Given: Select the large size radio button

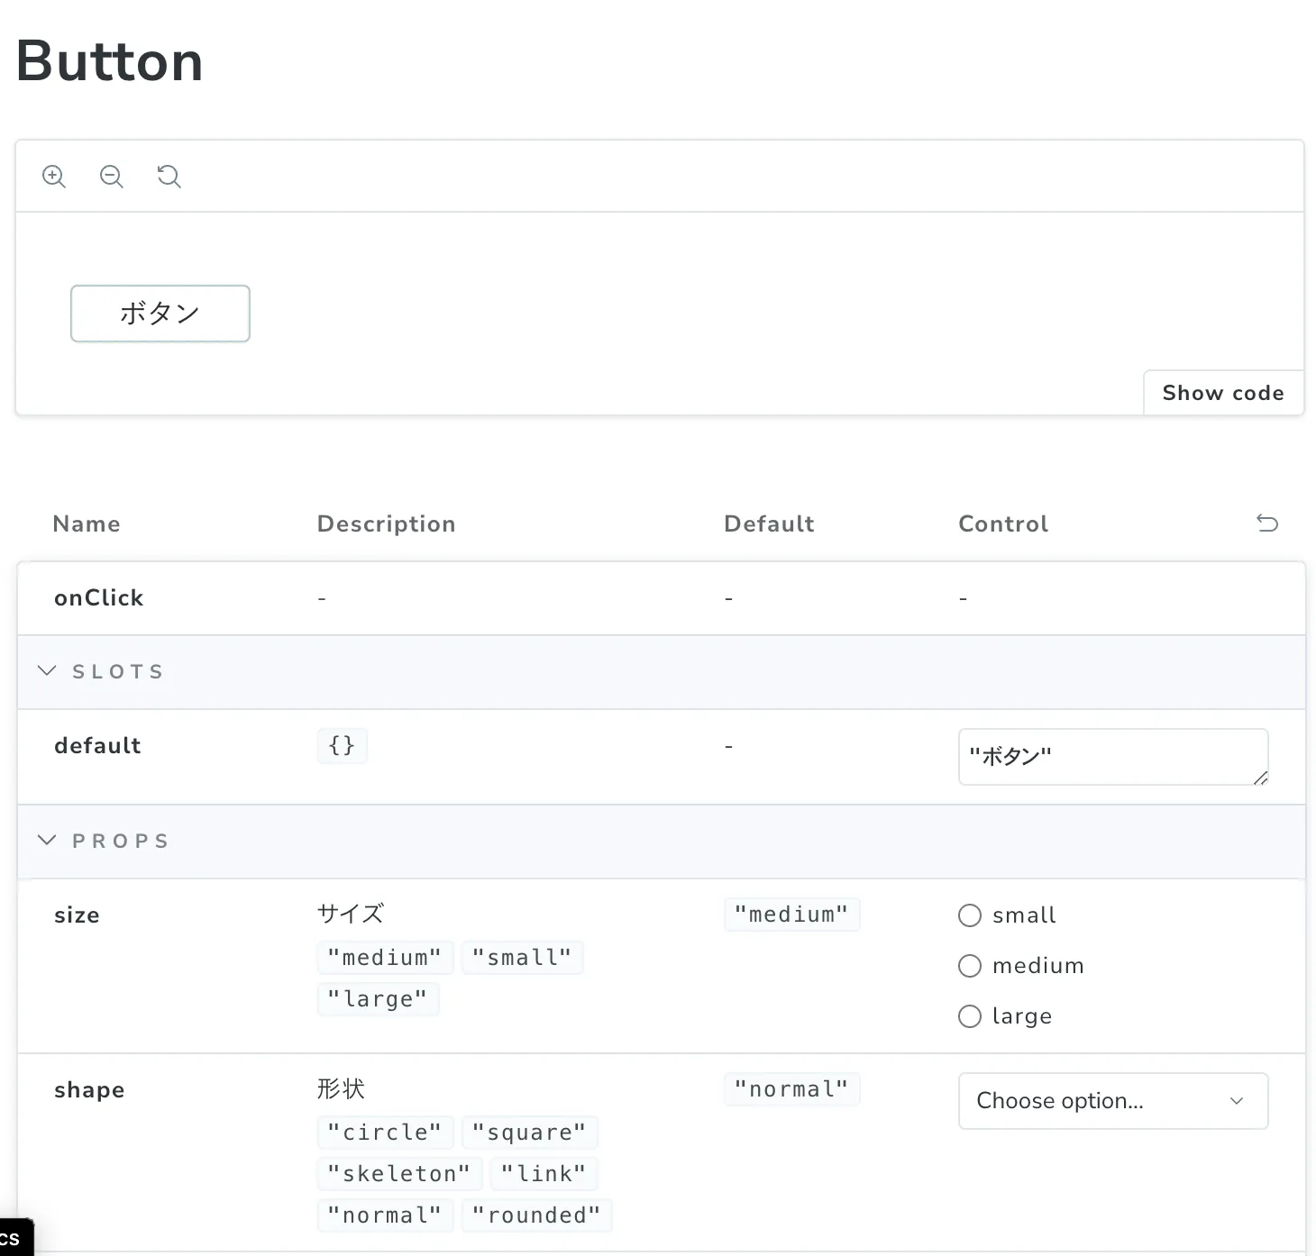Looking at the screenshot, I should (970, 1016).
